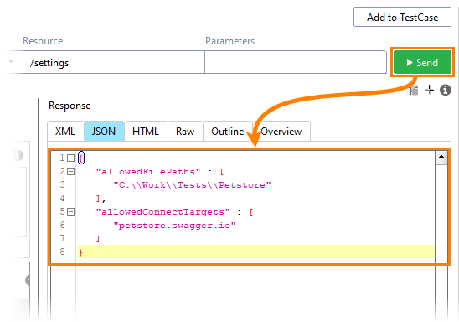Viewport: 459px width, 322px height.
Task: Click the green Send button
Action: 422,62
